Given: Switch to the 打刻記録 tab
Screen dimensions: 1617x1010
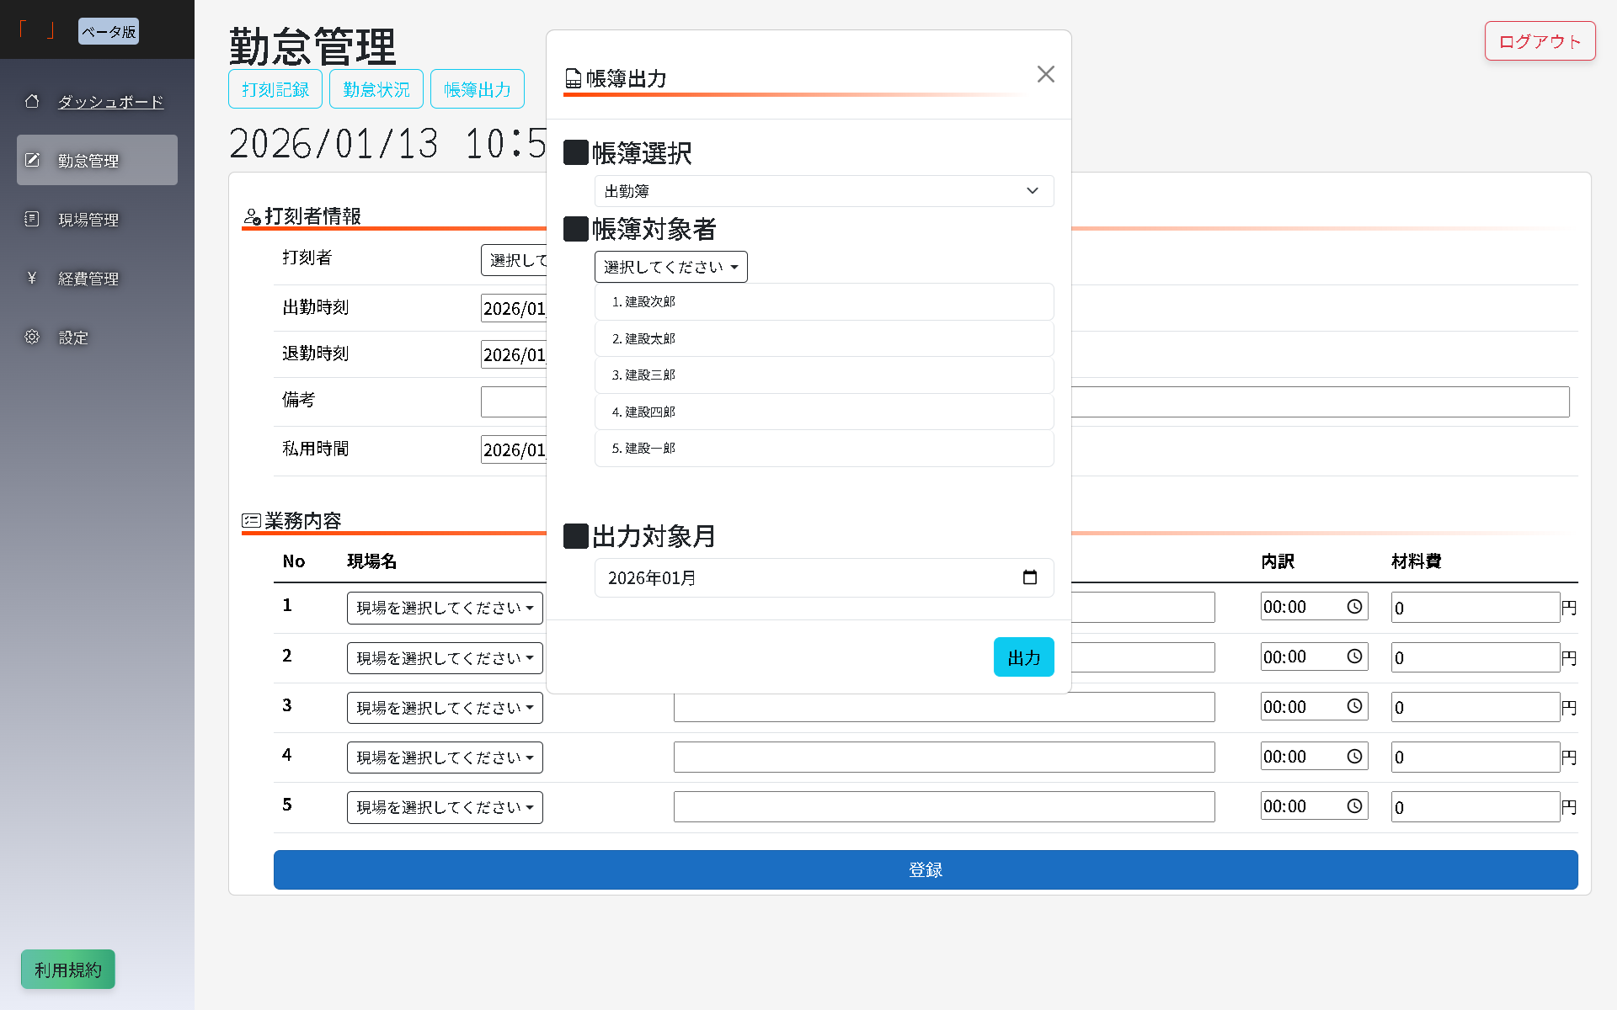Looking at the screenshot, I should pyautogui.click(x=275, y=88).
